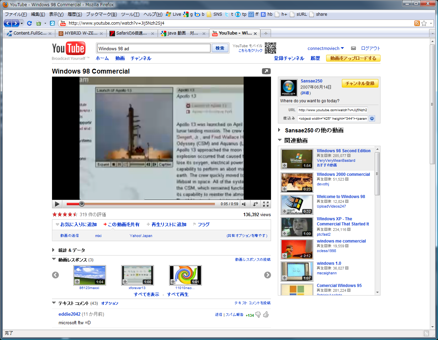The height and width of the screenshot is (340, 438).
Task: Open the address bar history dropdown
Action: (x=431, y=23)
